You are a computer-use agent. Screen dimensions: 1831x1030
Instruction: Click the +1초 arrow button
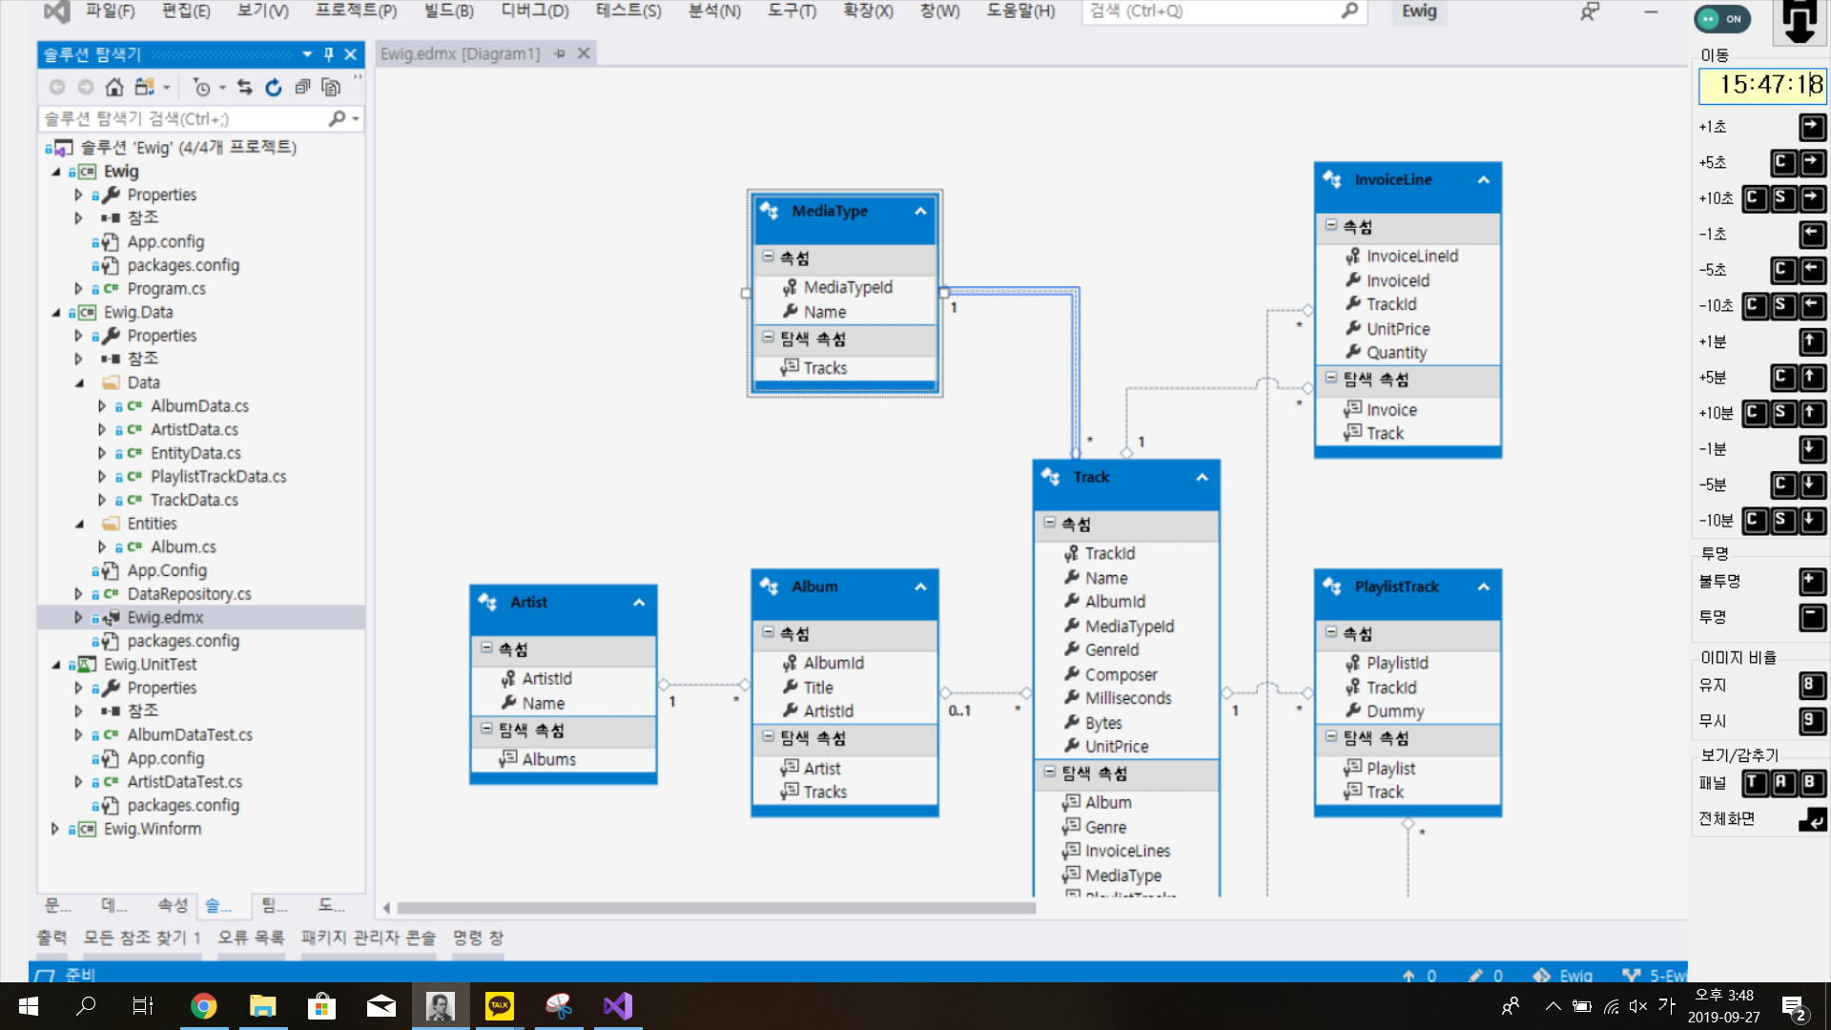point(1812,127)
